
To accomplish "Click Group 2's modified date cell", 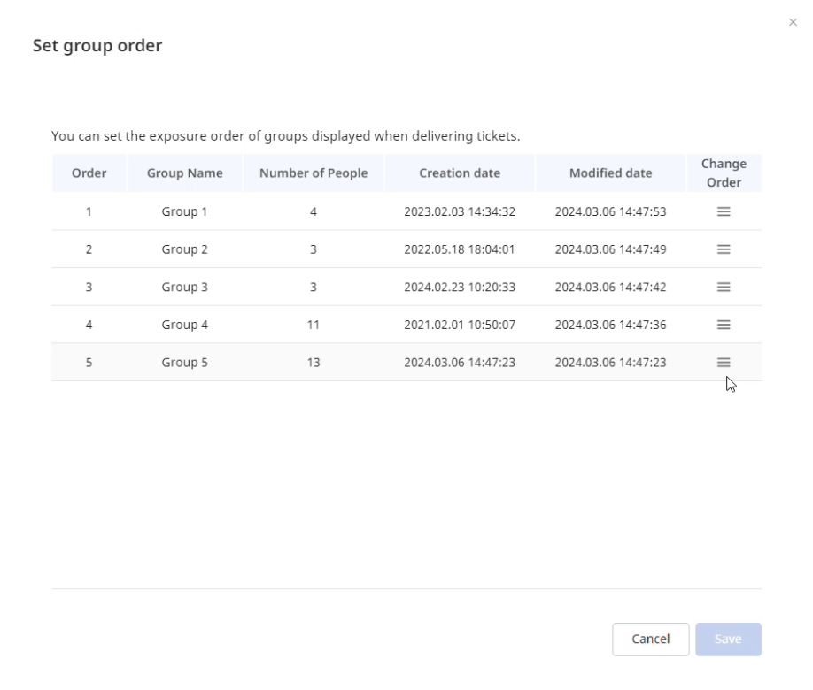I will coord(610,249).
